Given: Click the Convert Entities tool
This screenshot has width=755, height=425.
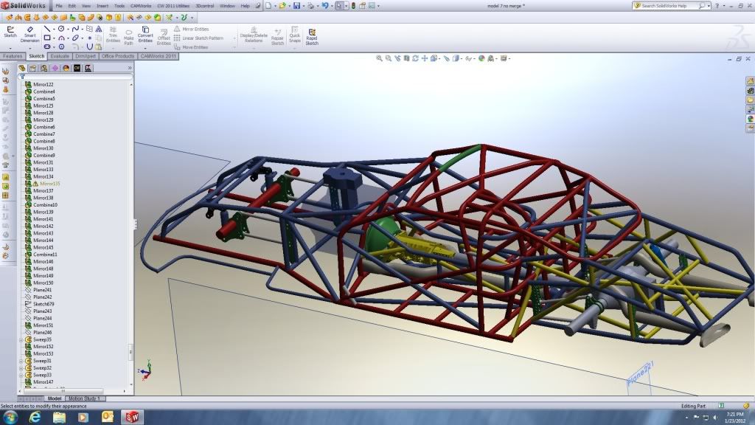Looking at the screenshot, I should pos(145,33).
